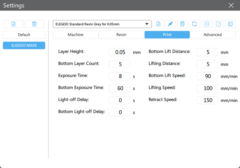Edit the Retract Speed field
This screenshot has width=240, height=168.
point(207,100)
